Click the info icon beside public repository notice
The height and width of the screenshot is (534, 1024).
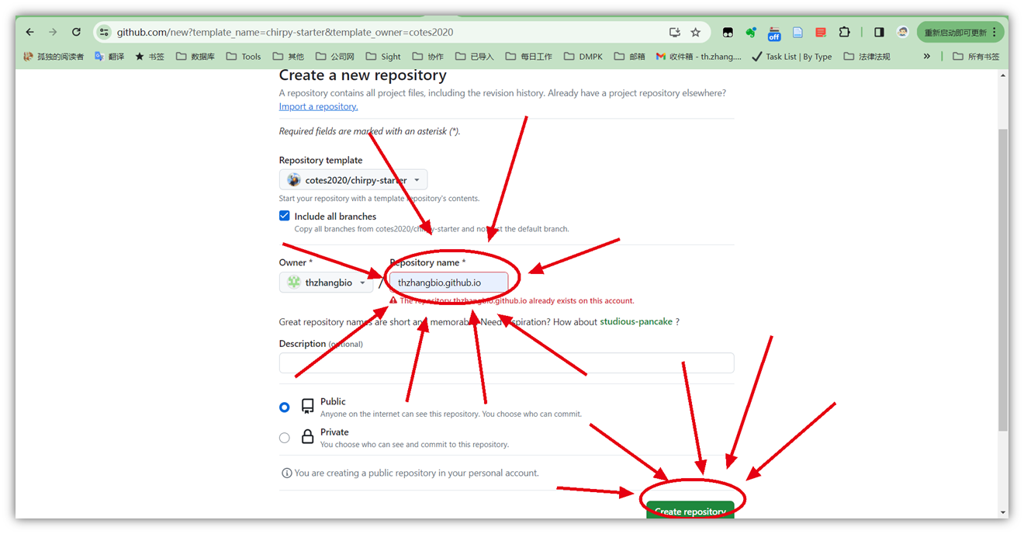point(287,473)
